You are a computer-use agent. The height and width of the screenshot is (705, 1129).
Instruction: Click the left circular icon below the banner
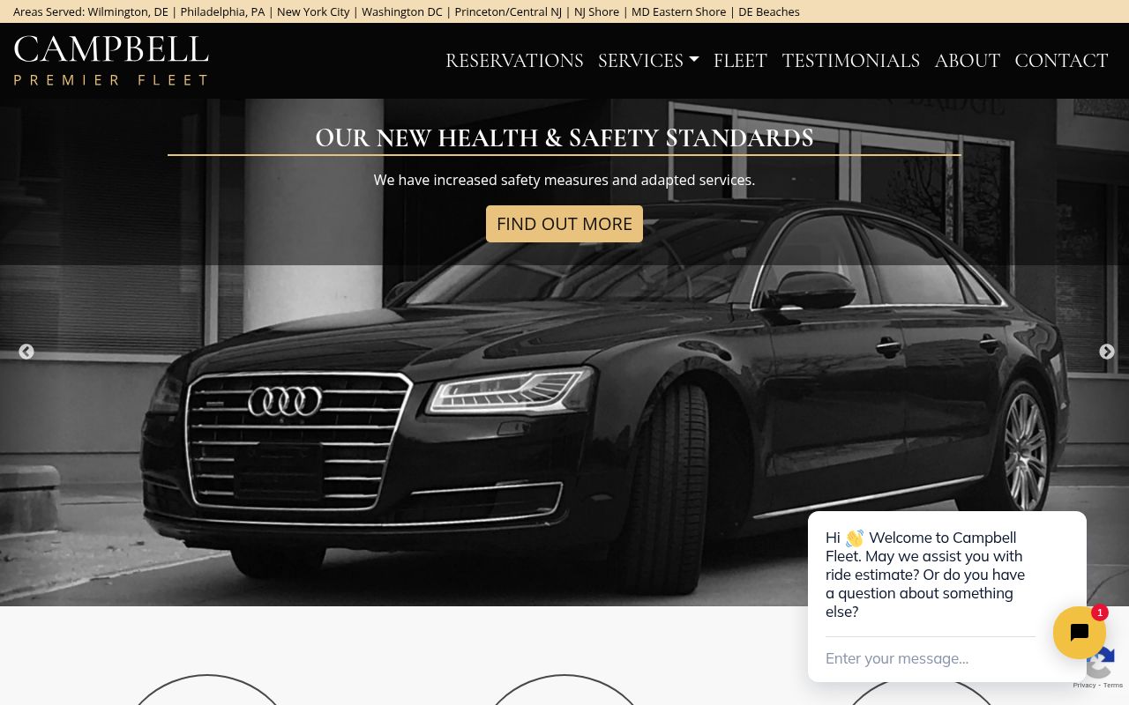pos(207,692)
